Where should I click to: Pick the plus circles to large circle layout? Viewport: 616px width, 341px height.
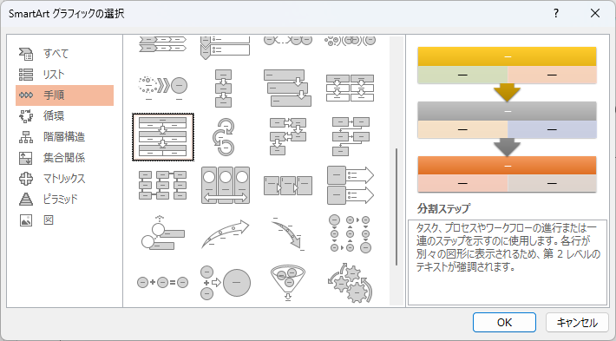click(226, 283)
